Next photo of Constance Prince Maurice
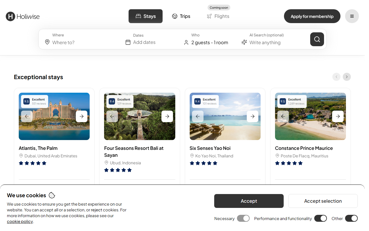Viewport: 369px width, 231px height. pyautogui.click(x=338, y=116)
